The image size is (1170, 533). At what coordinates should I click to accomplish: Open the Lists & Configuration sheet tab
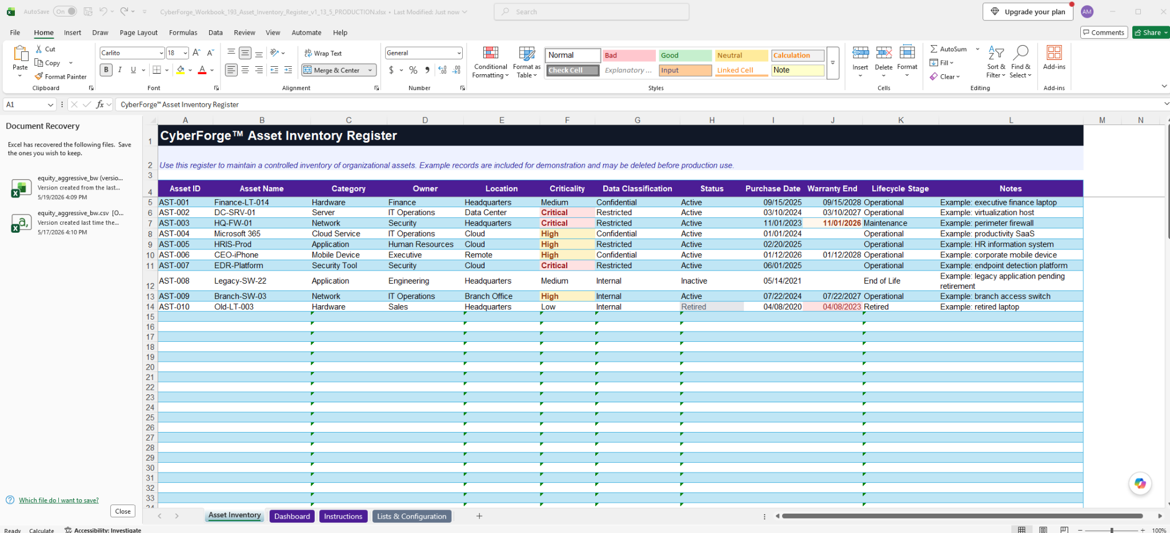[411, 516]
